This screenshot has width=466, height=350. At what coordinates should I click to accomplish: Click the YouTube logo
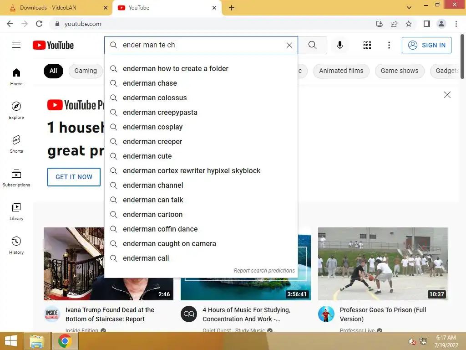(x=53, y=45)
